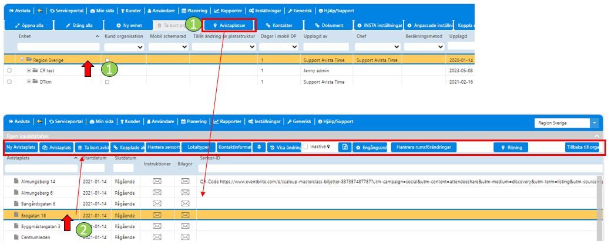Click the Excel export icon button
Image resolution: width=608 pixels, height=248 pixels.
[x=345, y=147]
